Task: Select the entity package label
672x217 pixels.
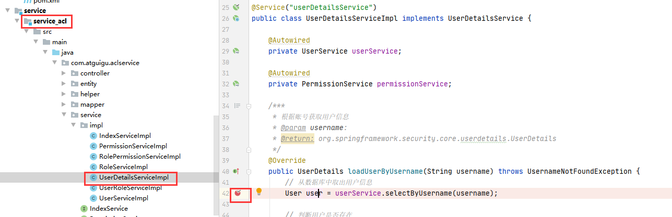Action: point(88,83)
